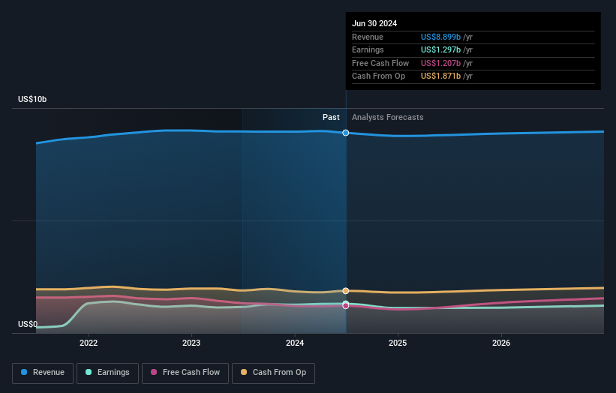Click the Free Cash Flow label in tooltip
This screenshot has width=616, height=393.
point(380,63)
